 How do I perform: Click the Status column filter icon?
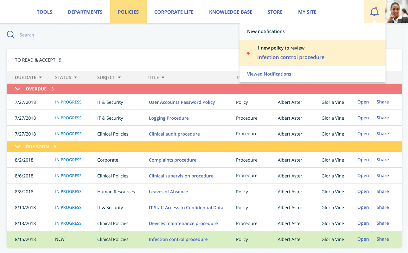click(x=75, y=77)
